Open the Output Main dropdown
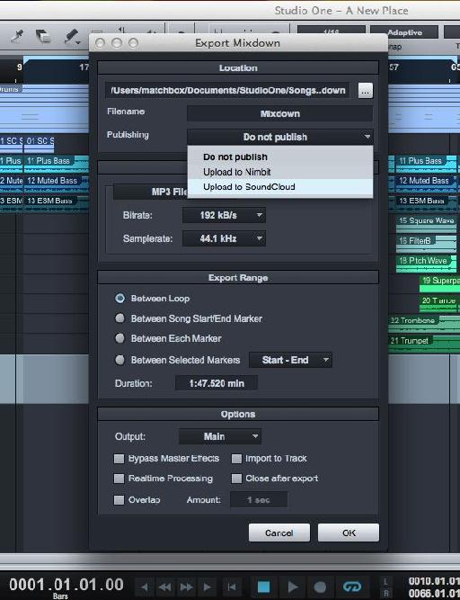 pos(220,436)
